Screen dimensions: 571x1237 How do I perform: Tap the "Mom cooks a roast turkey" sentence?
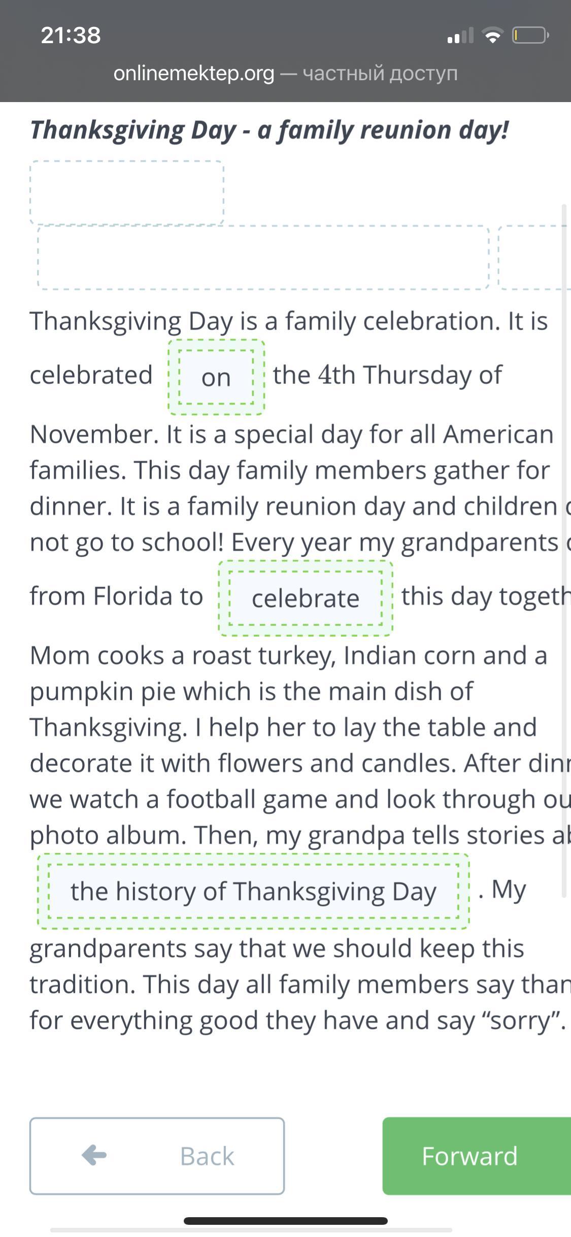pyautogui.click(x=288, y=656)
